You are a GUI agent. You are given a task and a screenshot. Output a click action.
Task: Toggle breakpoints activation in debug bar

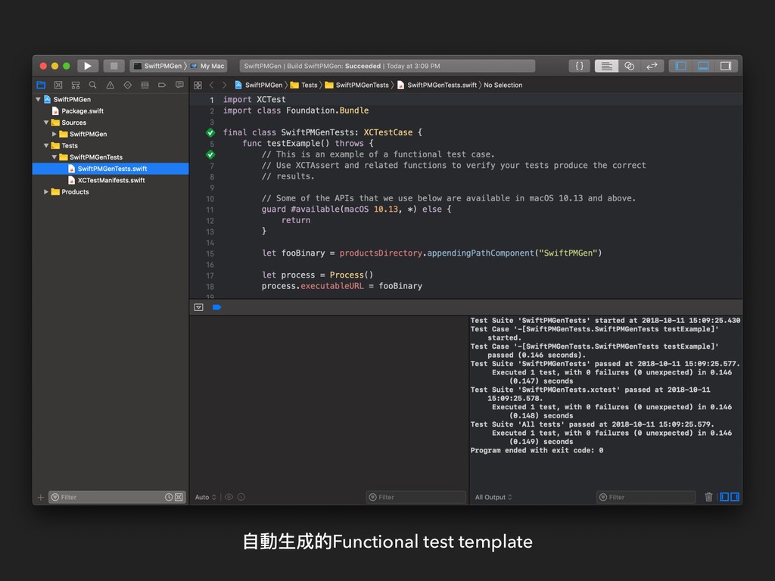[x=216, y=307]
